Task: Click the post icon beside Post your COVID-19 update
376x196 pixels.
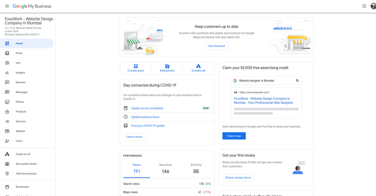Action: click(x=126, y=125)
